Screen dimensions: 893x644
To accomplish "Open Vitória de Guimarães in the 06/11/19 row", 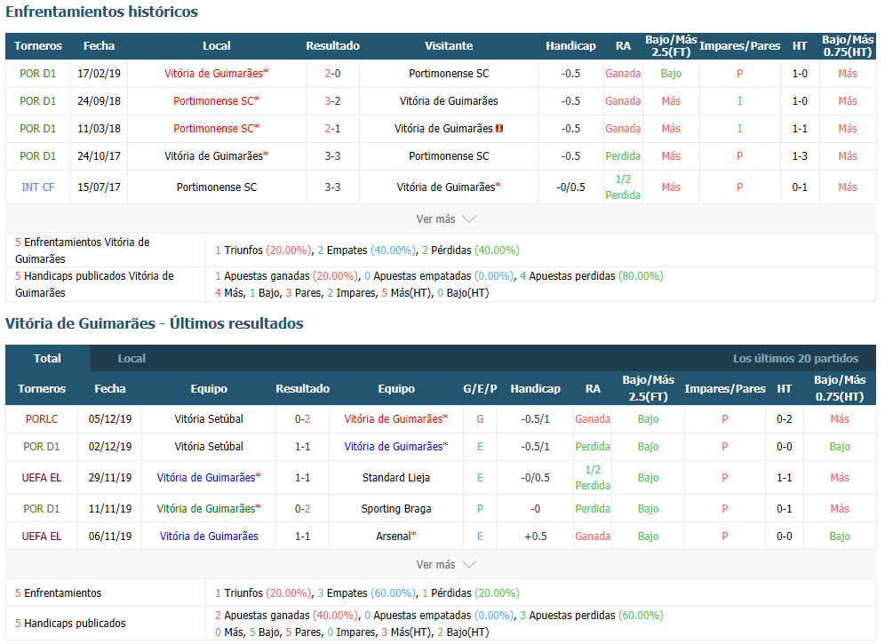I will point(209,537).
